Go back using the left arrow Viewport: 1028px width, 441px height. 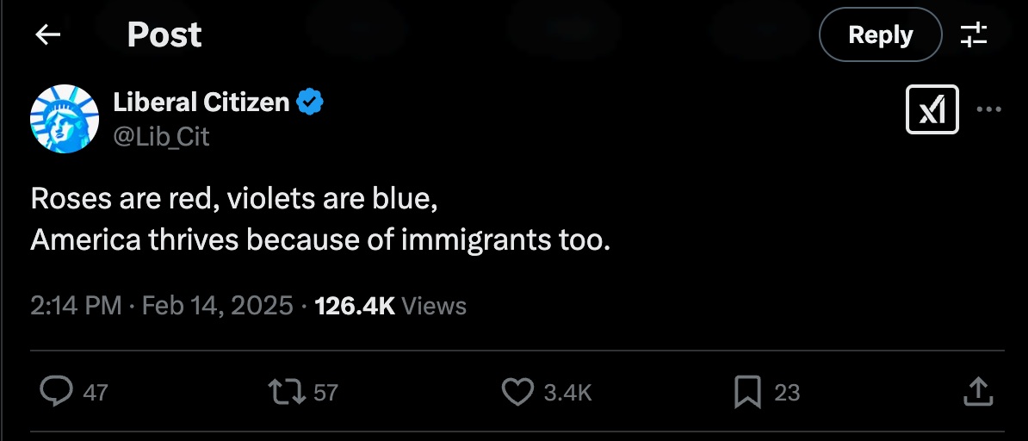47,34
